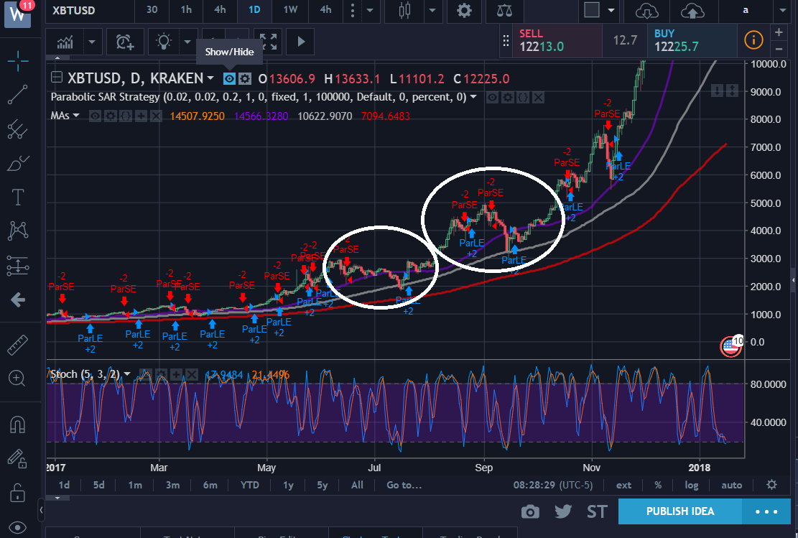Toggle fullscreen mode icon
Screen dimensions: 798x538
coord(268,42)
